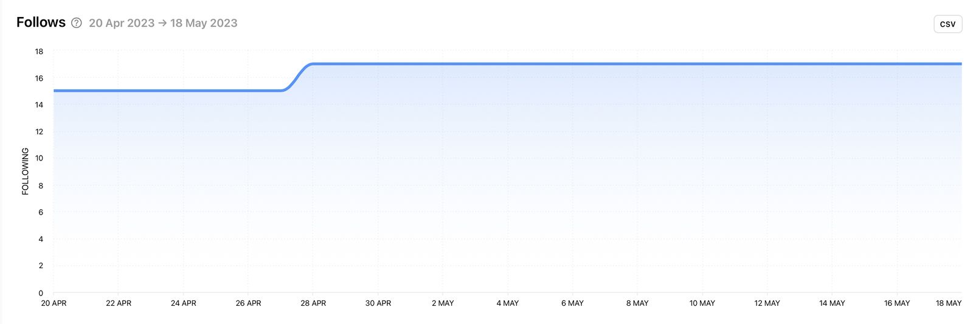Export chart data with the CSV button

pos(947,24)
